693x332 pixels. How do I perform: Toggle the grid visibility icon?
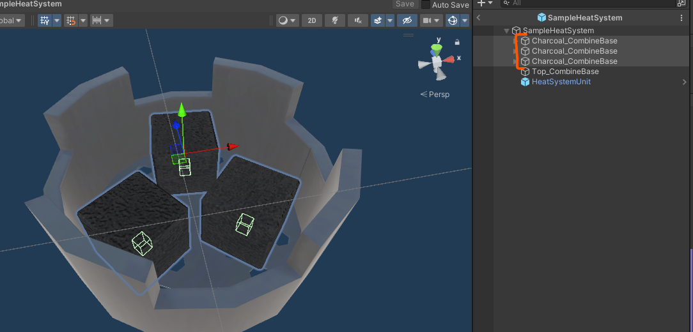coord(44,20)
